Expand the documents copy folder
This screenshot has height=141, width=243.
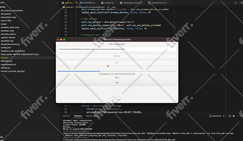pos(8,17)
